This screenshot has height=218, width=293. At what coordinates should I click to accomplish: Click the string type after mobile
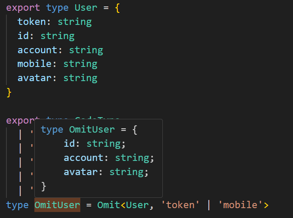[80, 64]
